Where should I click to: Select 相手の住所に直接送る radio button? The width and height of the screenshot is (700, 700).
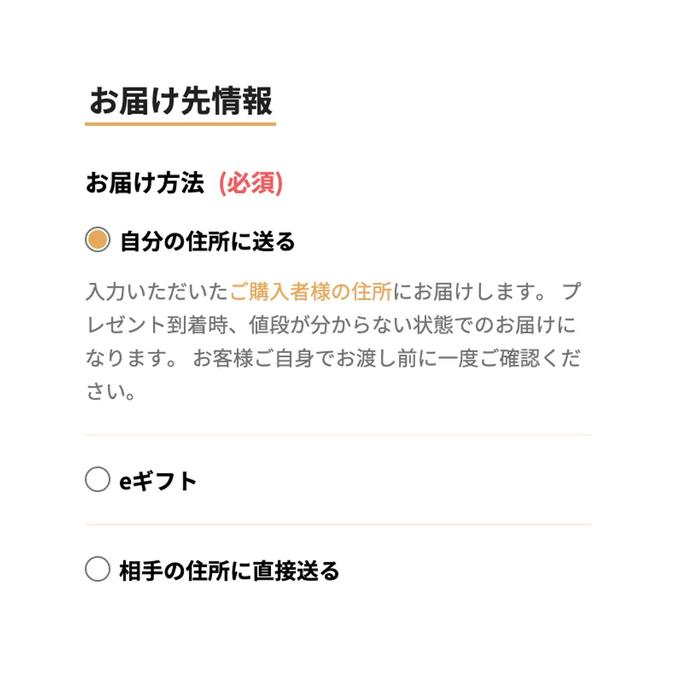[x=97, y=570]
